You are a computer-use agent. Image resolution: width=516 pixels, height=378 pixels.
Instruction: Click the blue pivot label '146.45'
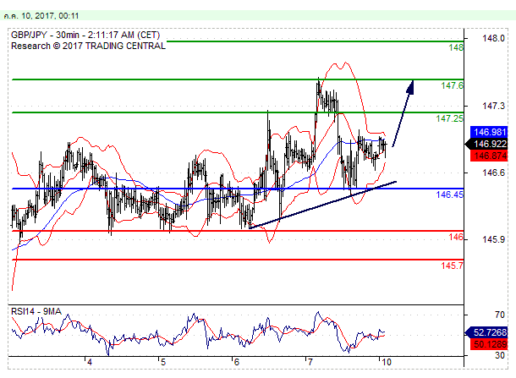coord(449,194)
